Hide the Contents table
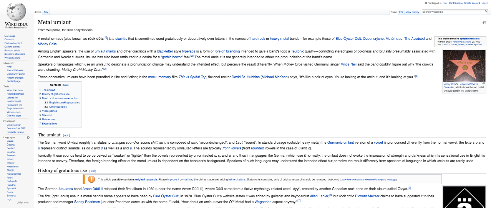 click(x=66, y=85)
